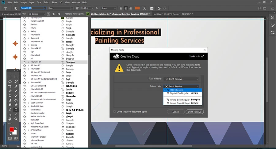Select the History Brush tool
This screenshot has height=149, width=276.
point(16,95)
